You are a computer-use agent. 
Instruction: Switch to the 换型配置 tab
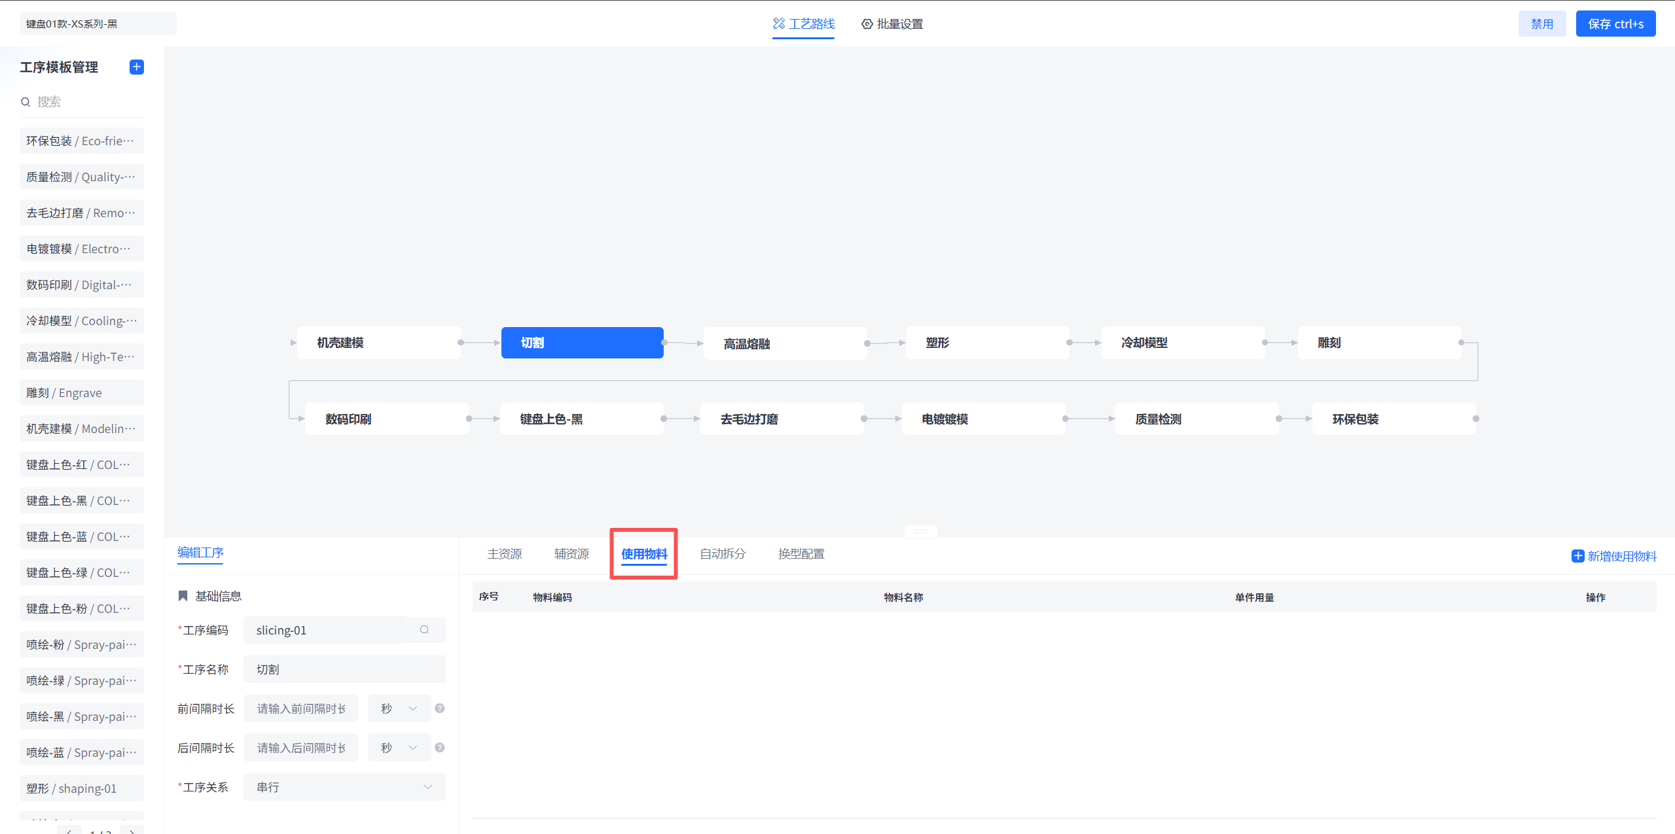click(x=801, y=554)
